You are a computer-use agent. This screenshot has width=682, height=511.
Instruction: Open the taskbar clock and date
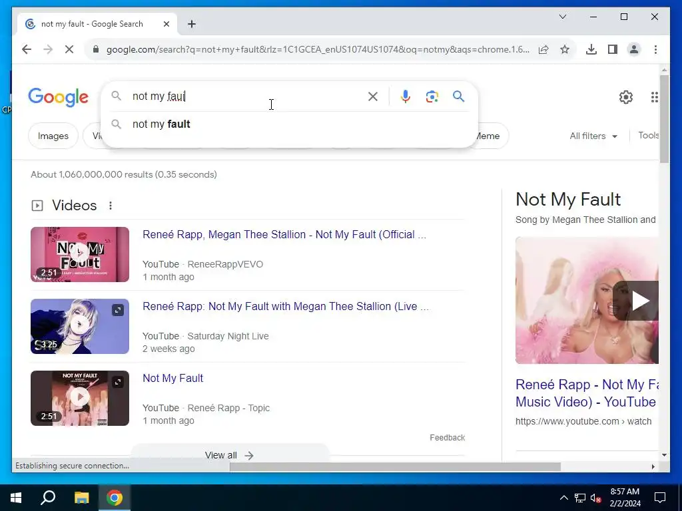click(625, 498)
